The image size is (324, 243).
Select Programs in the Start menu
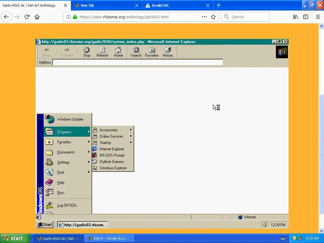click(x=67, y=132)
